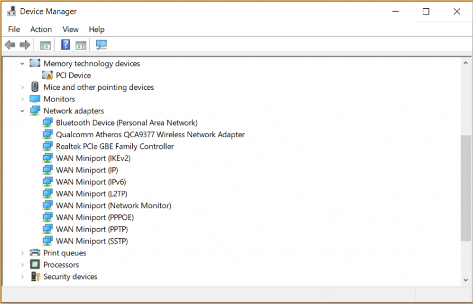This screenshot has width=473, height=304.
Task: Toggle the action pane toolbar icon
Action: (x=81, y=46)
